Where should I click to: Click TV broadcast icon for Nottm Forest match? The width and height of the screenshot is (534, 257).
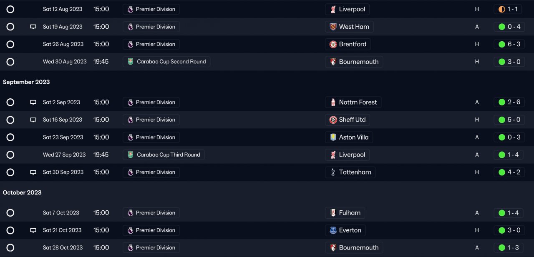pos(33,102)
